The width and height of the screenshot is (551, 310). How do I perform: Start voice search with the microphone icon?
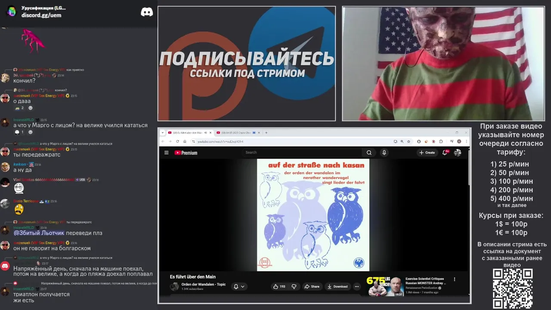[x=384, y=152]
